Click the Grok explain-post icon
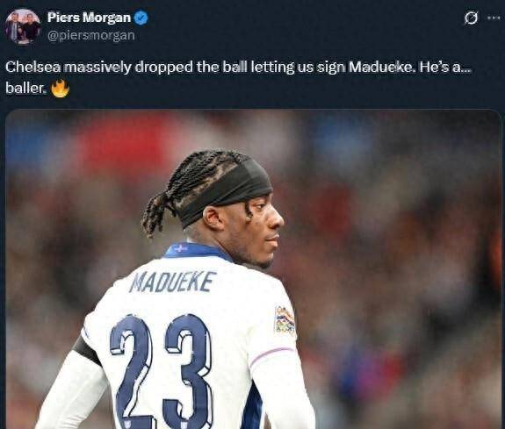 click(x=471, y=18)
